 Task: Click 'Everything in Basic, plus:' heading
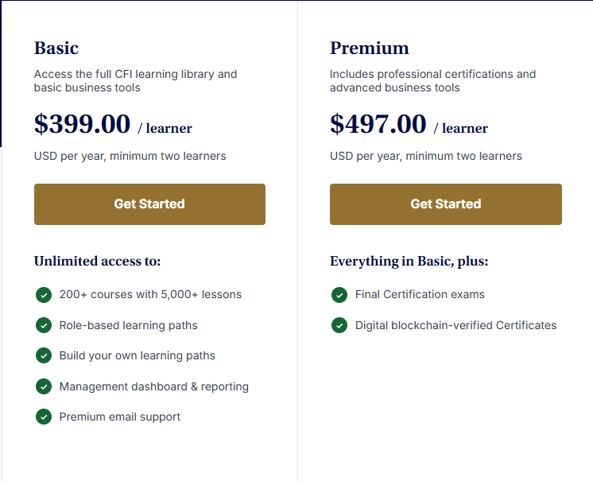(x=409, y=261)
